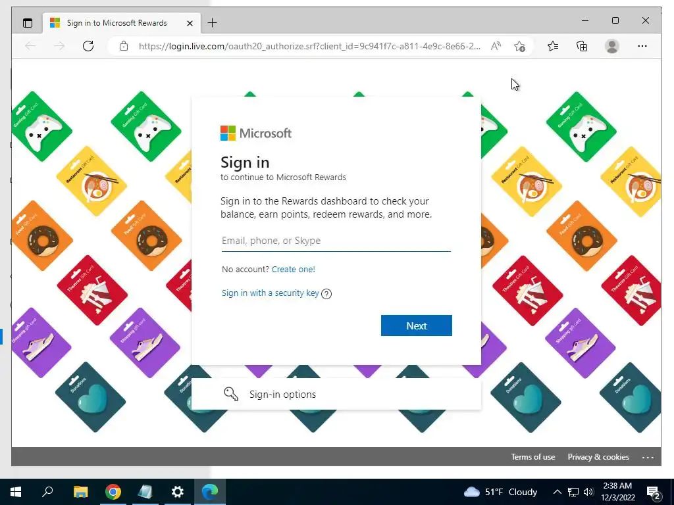
Task: Open Windows taskbar search
Action: click(47, 492)
